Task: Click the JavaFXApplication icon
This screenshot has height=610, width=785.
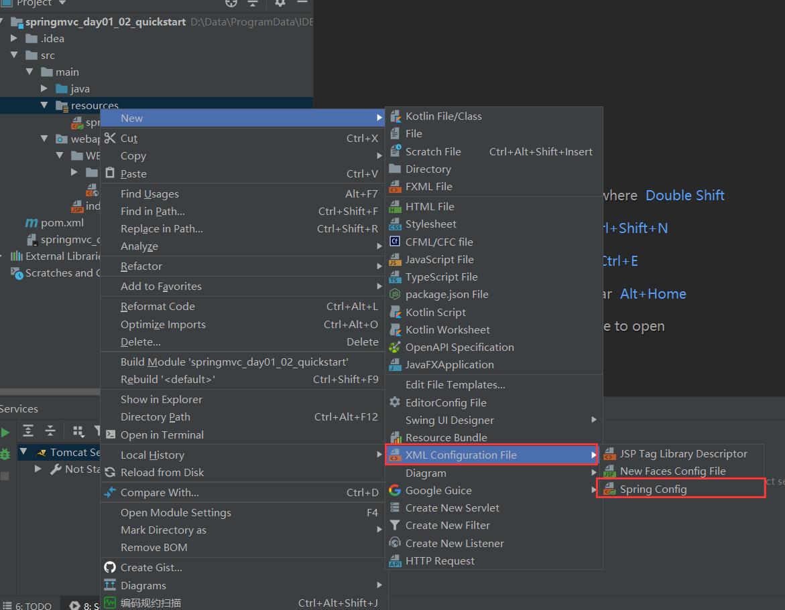Action: [x=396, y=365]
